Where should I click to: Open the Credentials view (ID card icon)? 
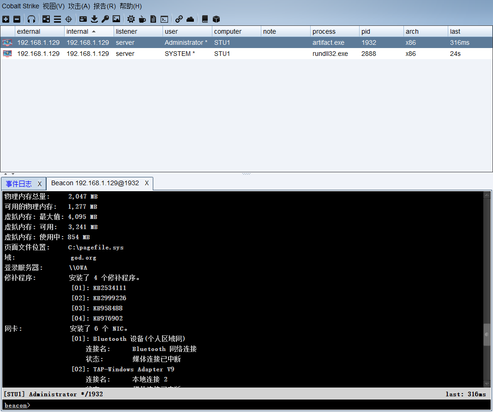pos(83,19)
